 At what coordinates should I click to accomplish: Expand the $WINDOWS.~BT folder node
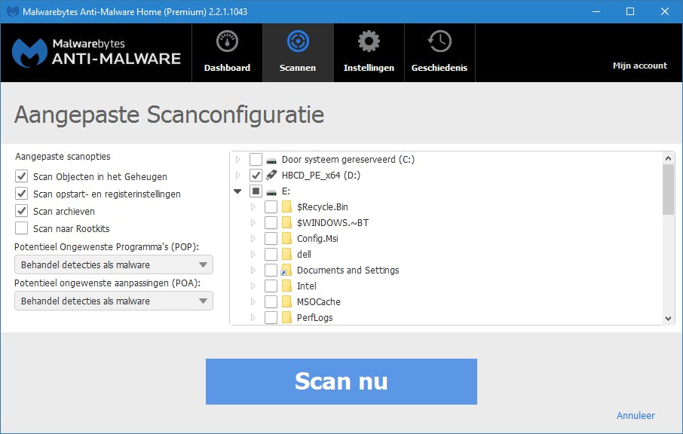pyautogui.click(x=253, y=222)
